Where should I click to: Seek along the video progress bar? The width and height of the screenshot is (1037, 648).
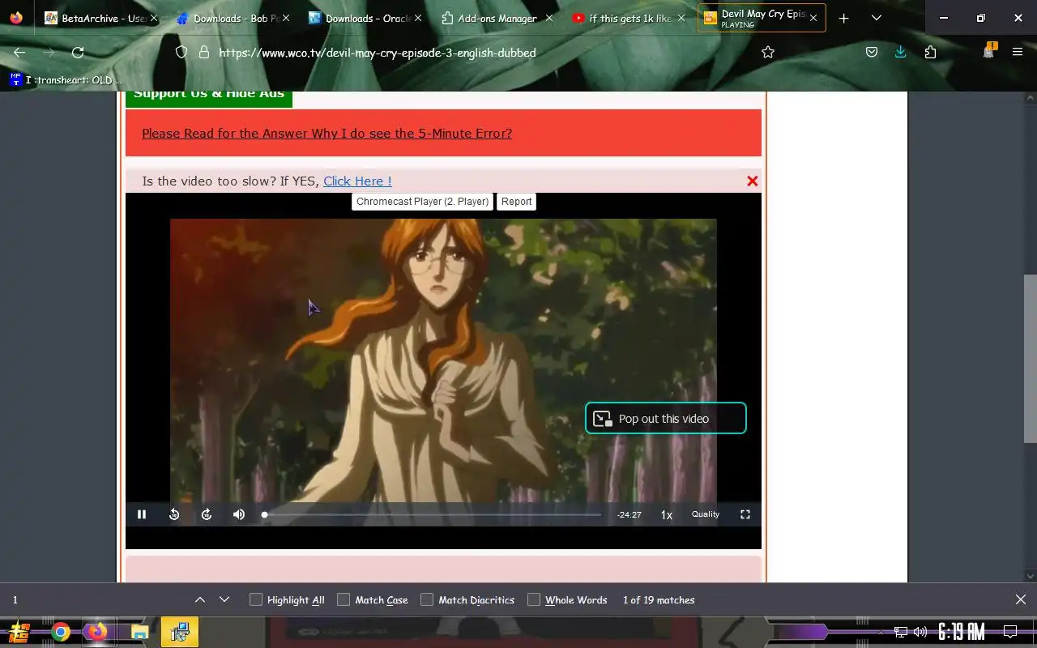(433, 514)
